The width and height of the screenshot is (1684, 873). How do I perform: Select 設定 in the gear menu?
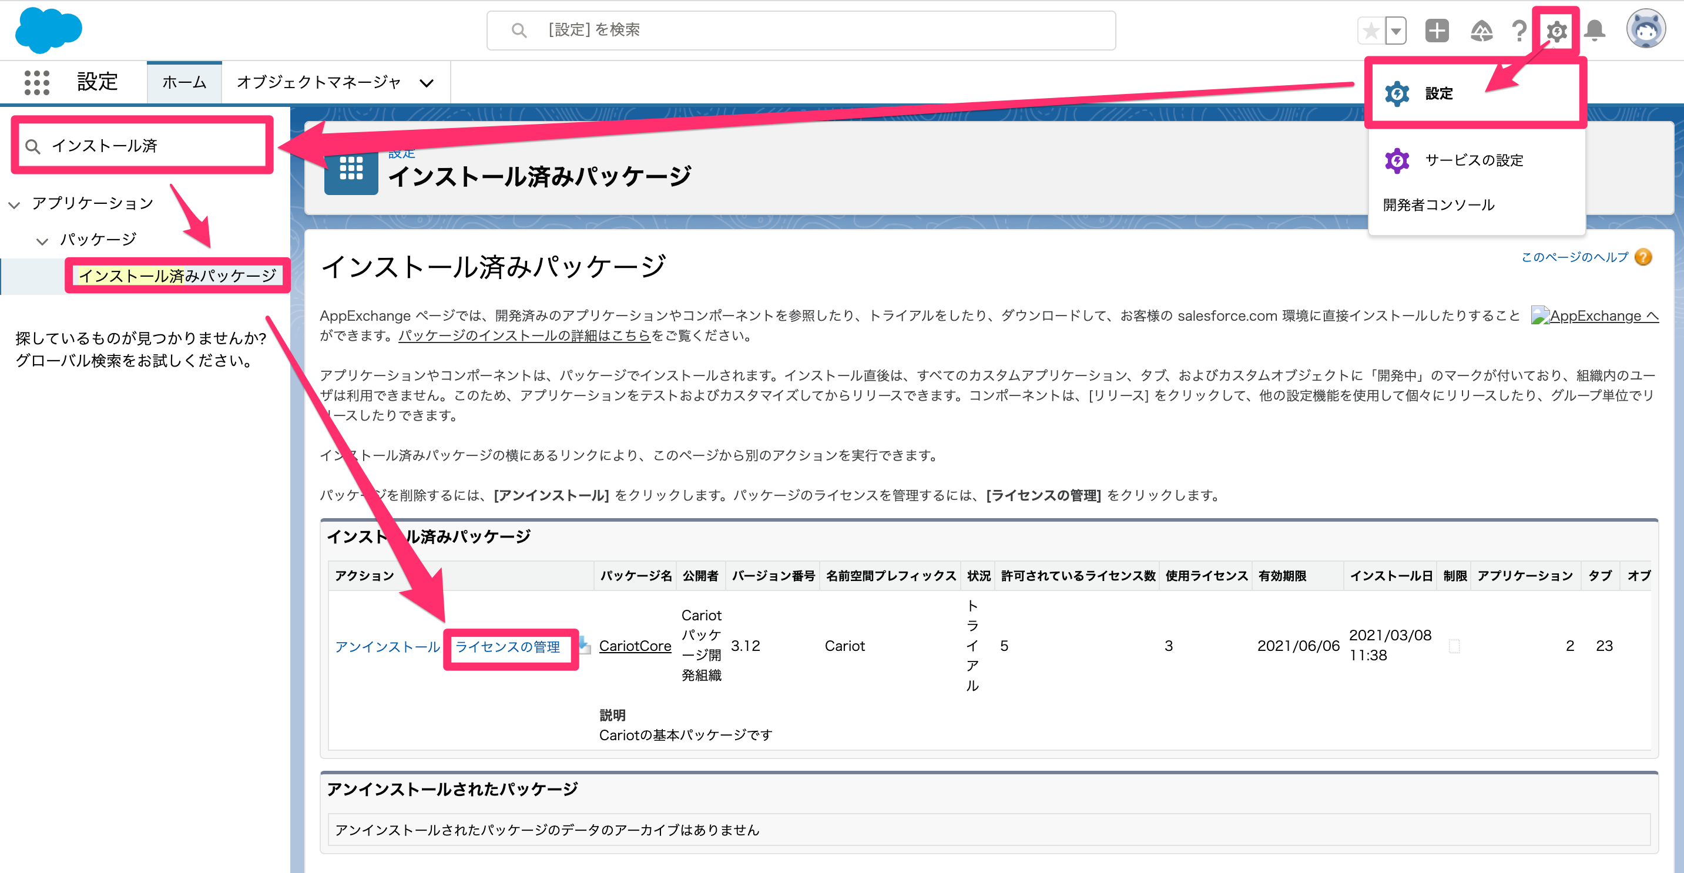click(1476, 93)
